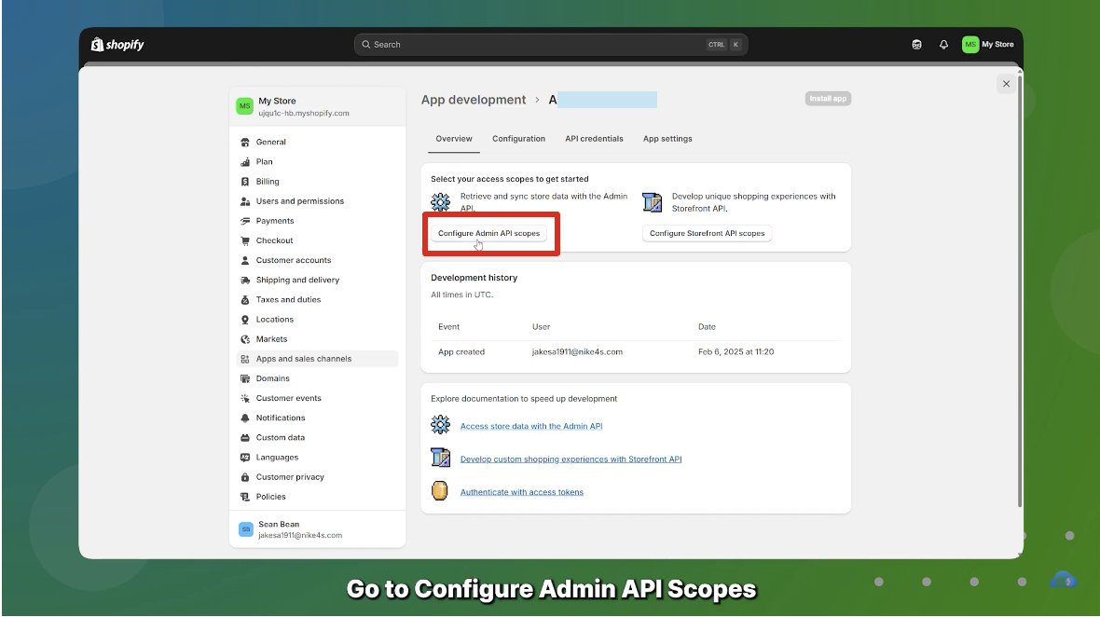Open the notifications bell icon
The width and height of the screenshot is (1100, 617).
pyautogui.click(x=943, y=44)
